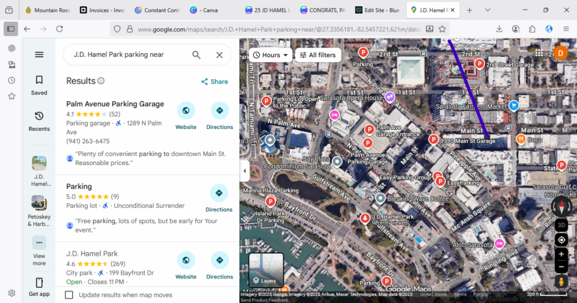Open the J.D. Hamel Park result title

point(92,253)
